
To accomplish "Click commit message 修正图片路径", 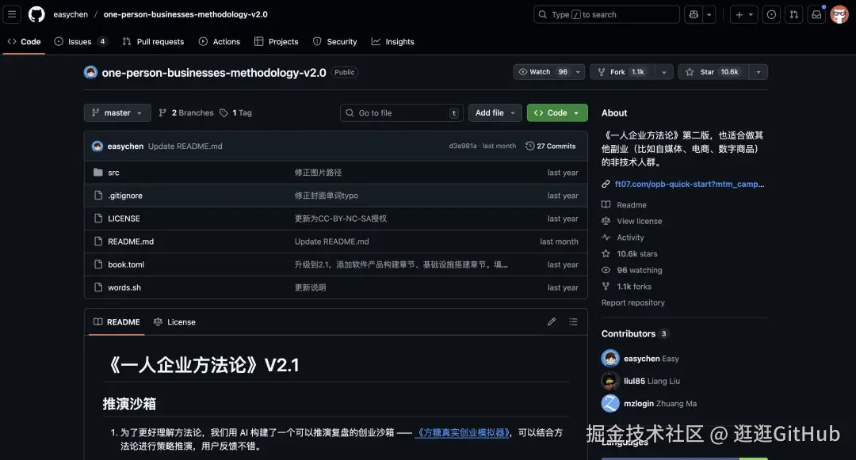I will (x=319, y=173).
